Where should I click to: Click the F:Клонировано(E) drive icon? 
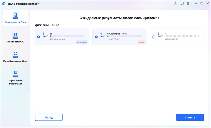(102, 35)
